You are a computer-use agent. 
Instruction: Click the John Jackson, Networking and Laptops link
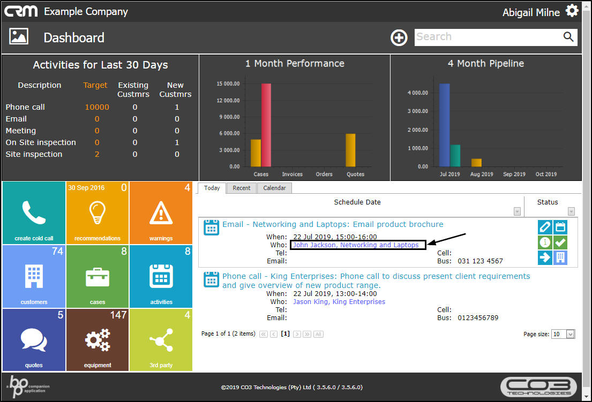pos(356,245)
